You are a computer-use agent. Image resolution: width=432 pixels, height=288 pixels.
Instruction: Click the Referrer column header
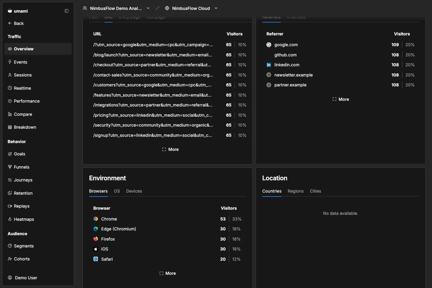coord(275,34)
